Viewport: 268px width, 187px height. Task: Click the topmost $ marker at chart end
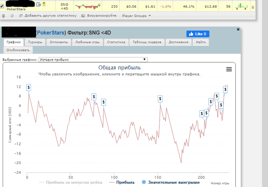click(225, 89)
